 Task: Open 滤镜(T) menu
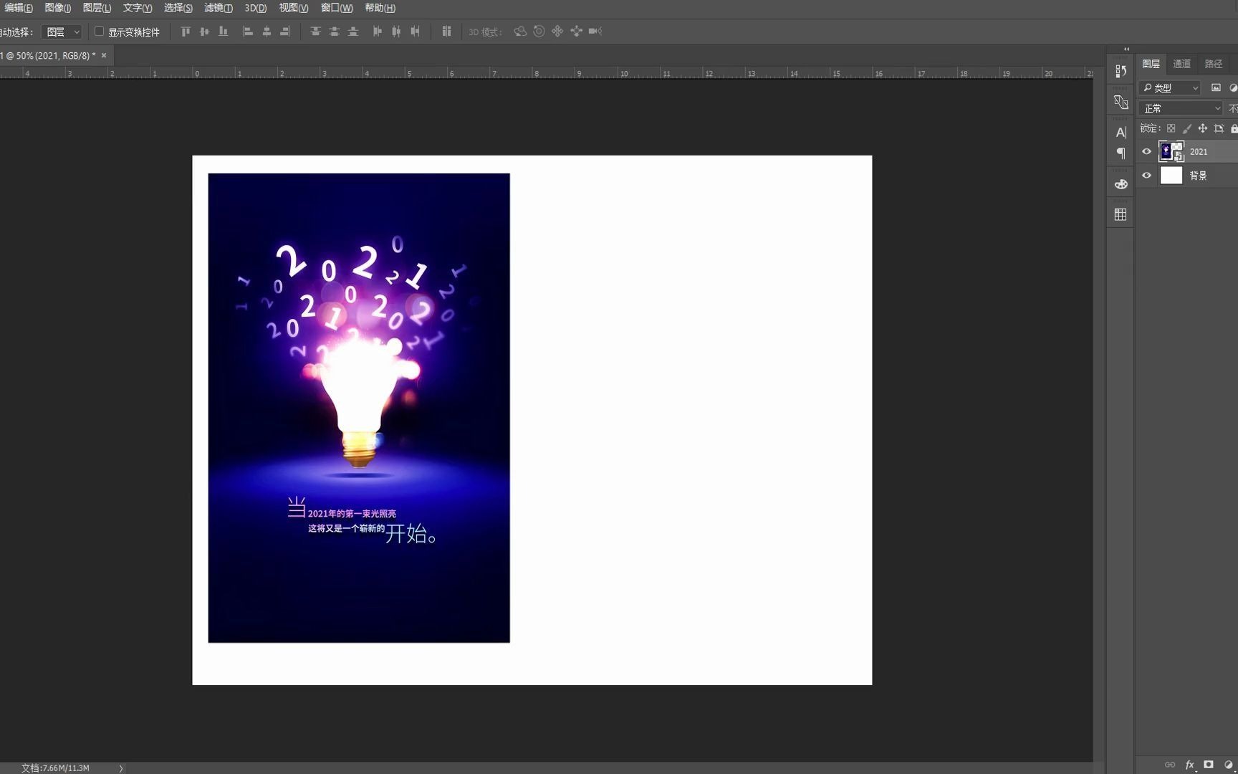219,8
